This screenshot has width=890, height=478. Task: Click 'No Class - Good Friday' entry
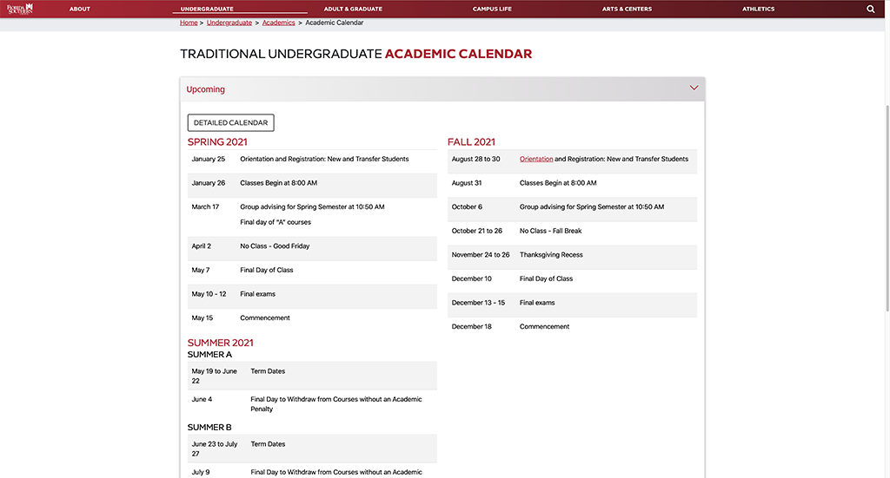coord(275,246)
